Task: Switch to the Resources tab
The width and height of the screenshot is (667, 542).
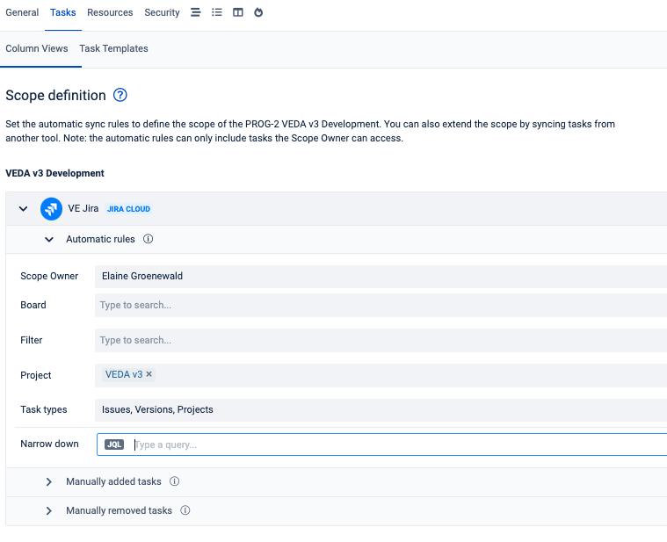Action: [x=110, y=13]
